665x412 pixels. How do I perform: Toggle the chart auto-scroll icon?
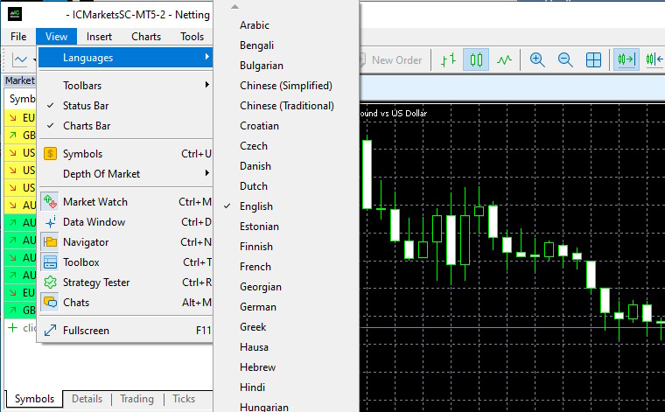626,59
